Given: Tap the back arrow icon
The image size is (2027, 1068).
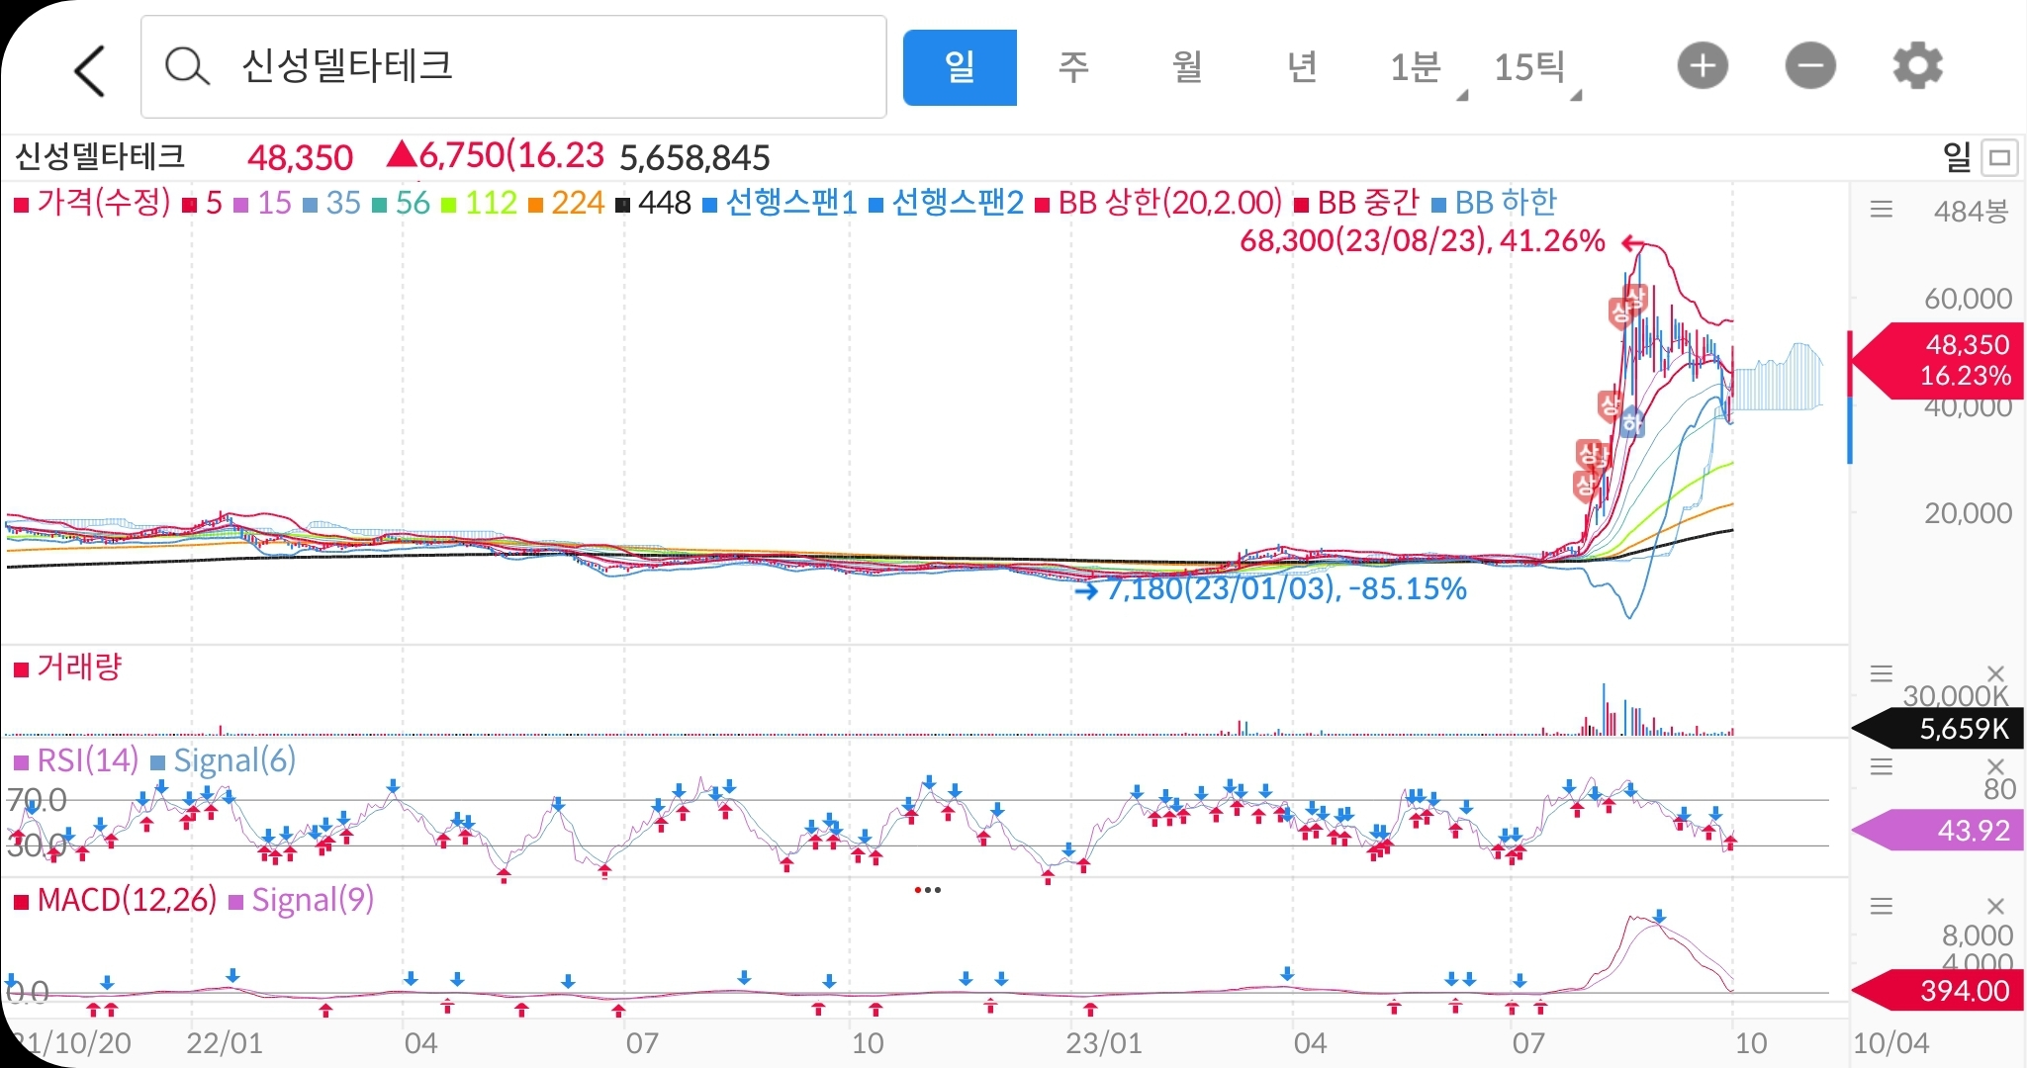Looking at the screenshot, I should 90,70.
